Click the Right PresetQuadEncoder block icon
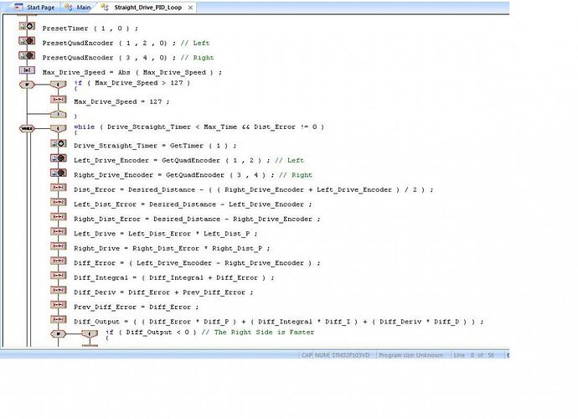Image resolution: width=578 pixels, height=419 pixels. [27, 55]
